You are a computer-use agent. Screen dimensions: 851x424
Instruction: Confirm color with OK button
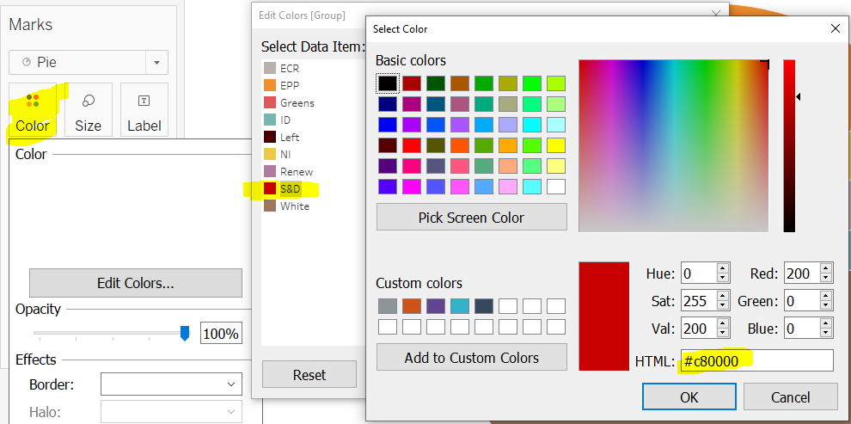689,396
